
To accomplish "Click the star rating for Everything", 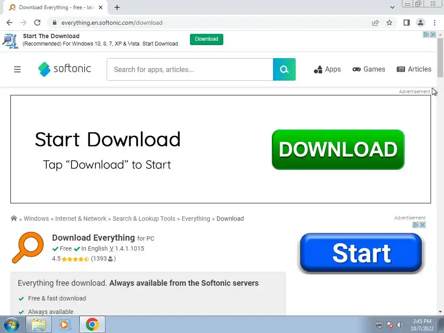I will tap(75, 259).
